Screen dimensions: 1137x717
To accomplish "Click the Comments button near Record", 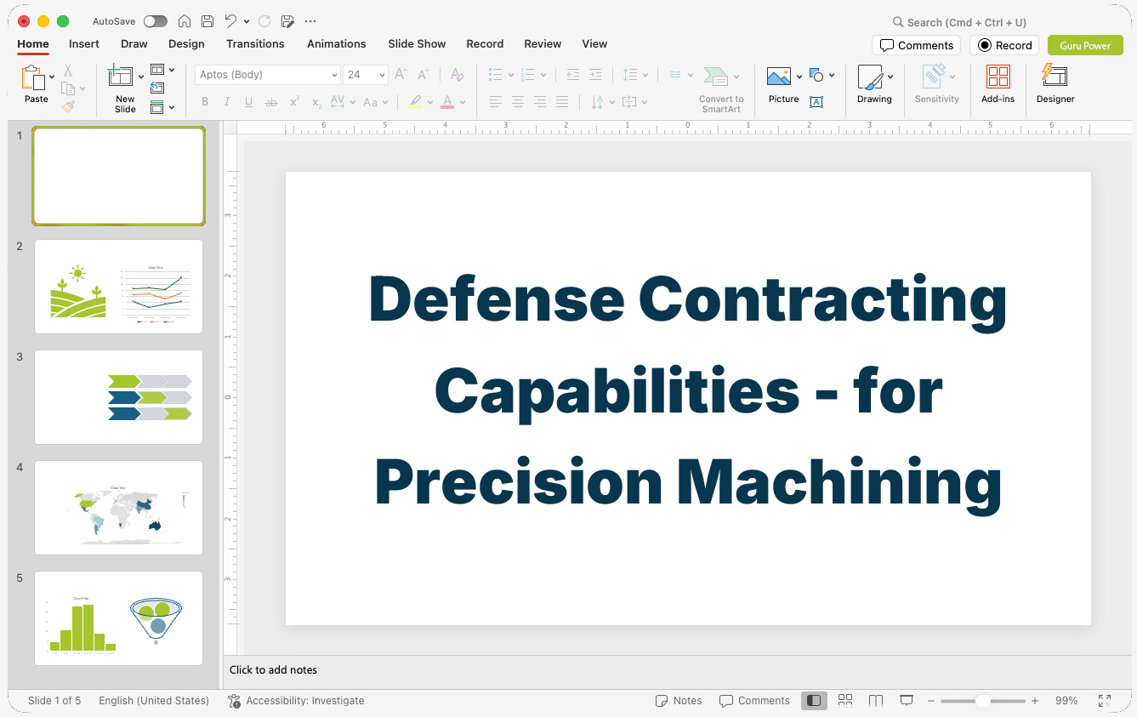I will 917,45.
